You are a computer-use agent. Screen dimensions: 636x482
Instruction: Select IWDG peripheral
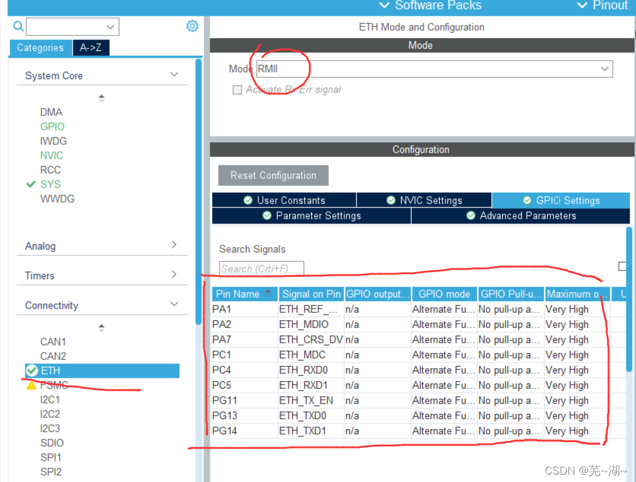(x=53, y=141)
